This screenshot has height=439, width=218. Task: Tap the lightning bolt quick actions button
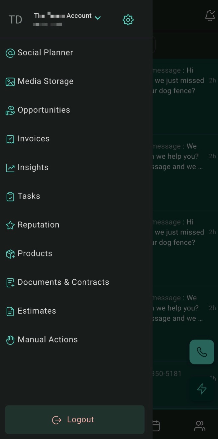pos(202,388)
